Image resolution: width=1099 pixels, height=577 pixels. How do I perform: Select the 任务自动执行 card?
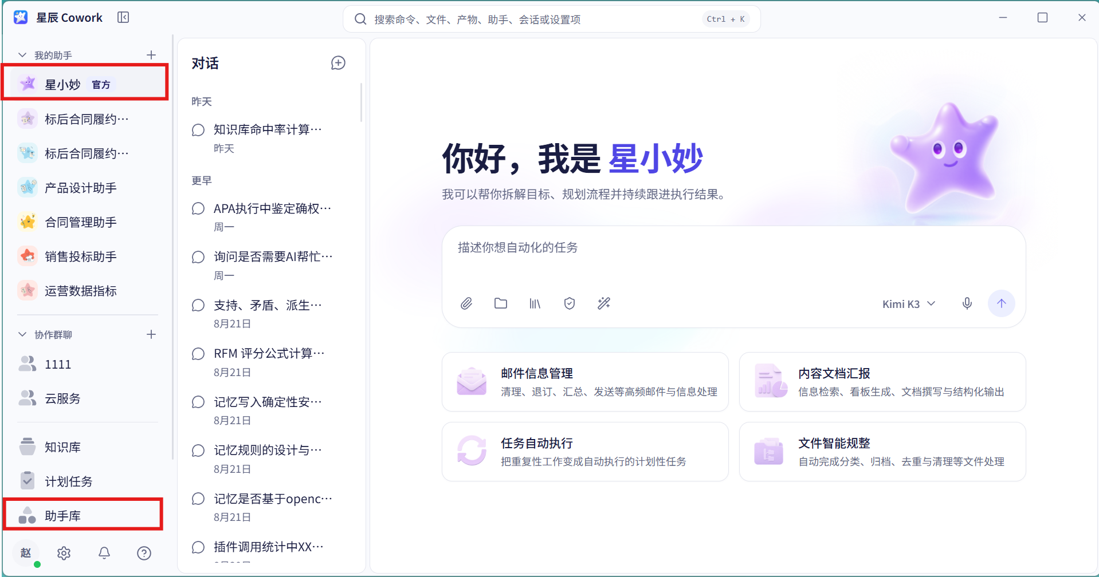585,452
